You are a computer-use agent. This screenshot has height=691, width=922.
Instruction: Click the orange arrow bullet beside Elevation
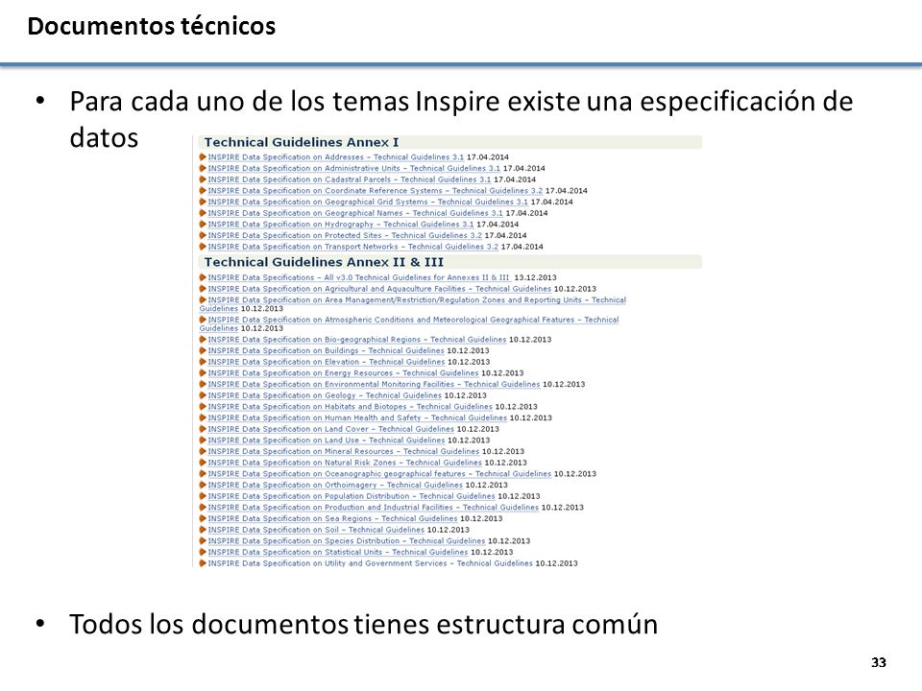[203, 362]
